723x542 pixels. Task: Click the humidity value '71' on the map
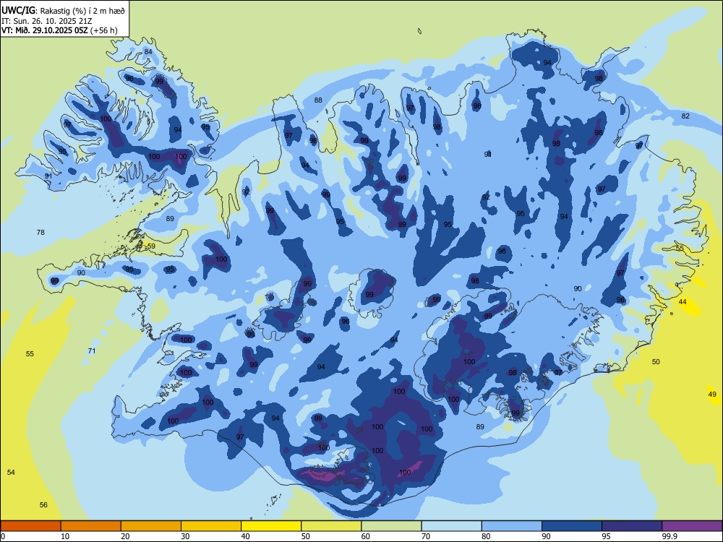(x=92, y=351)
